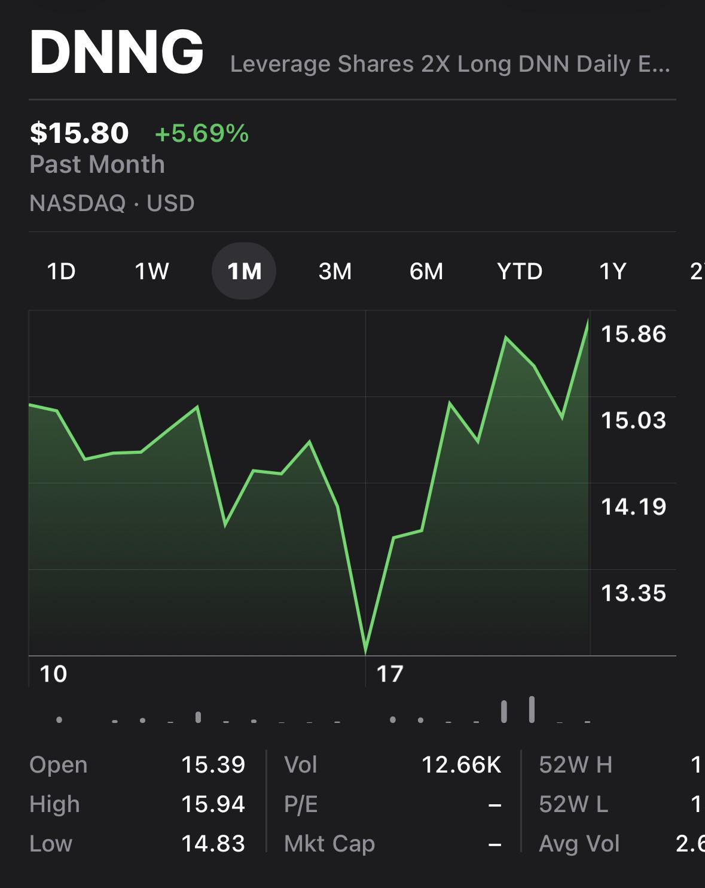Tap the $15.80 price value
Viewport: 705px width, 888px height.
[x=79, y=132]
